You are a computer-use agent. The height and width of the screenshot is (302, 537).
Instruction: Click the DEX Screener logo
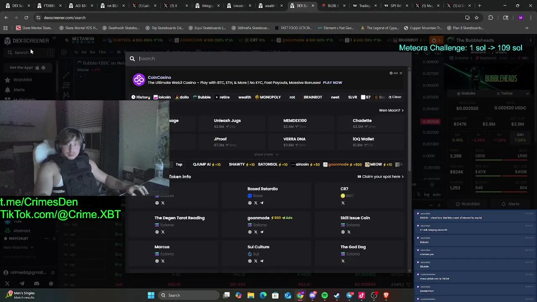click(26, 41)
